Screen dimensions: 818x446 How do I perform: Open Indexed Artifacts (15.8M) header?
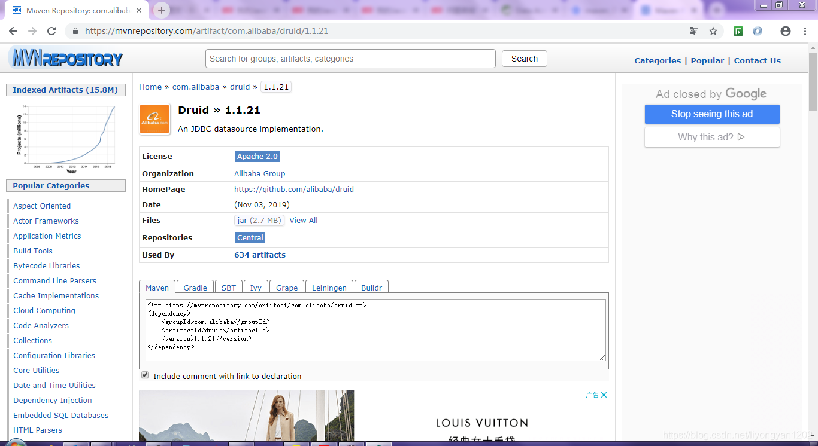[x=66, y=90]
